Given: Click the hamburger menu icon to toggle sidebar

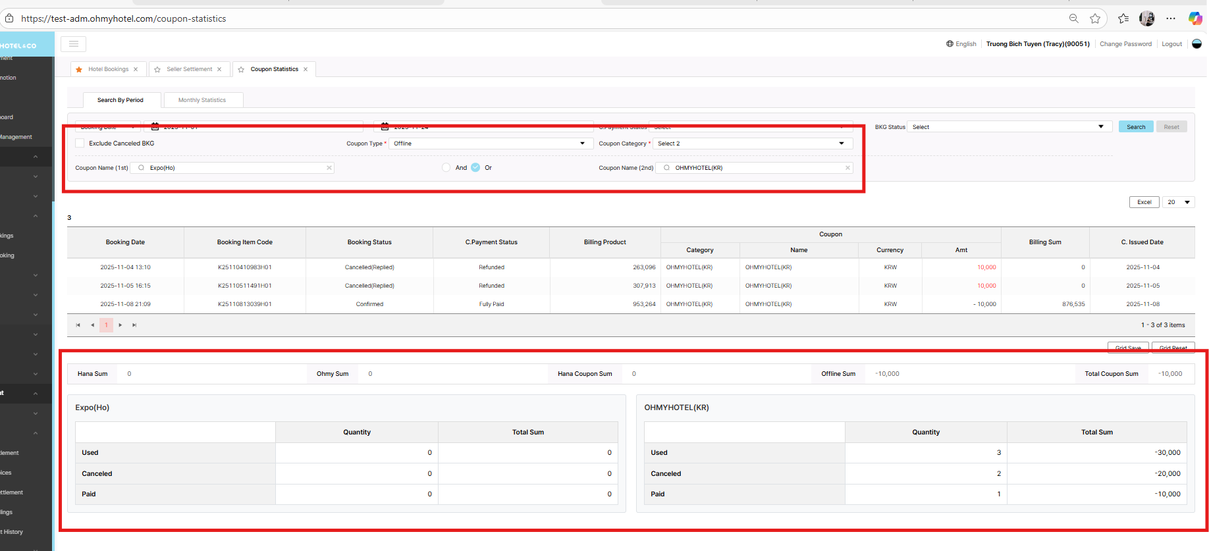Looking at the screenshot, I should (74, 44).
